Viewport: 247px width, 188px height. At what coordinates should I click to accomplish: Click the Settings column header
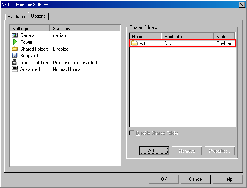pos(30,29)
